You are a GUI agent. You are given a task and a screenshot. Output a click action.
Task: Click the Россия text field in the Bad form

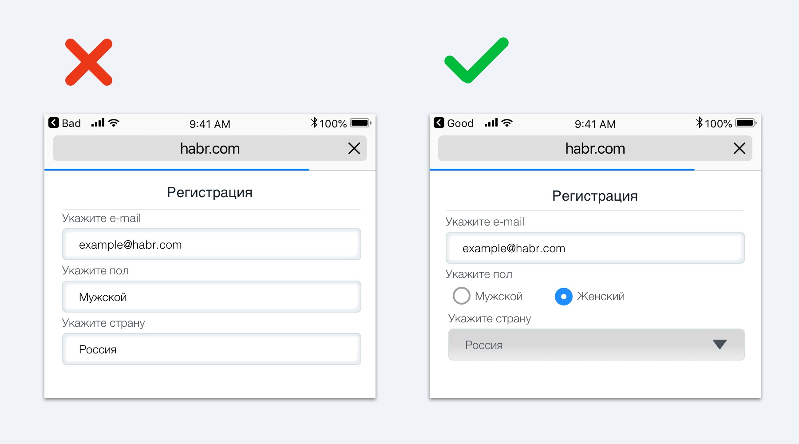tap(211, 349)
